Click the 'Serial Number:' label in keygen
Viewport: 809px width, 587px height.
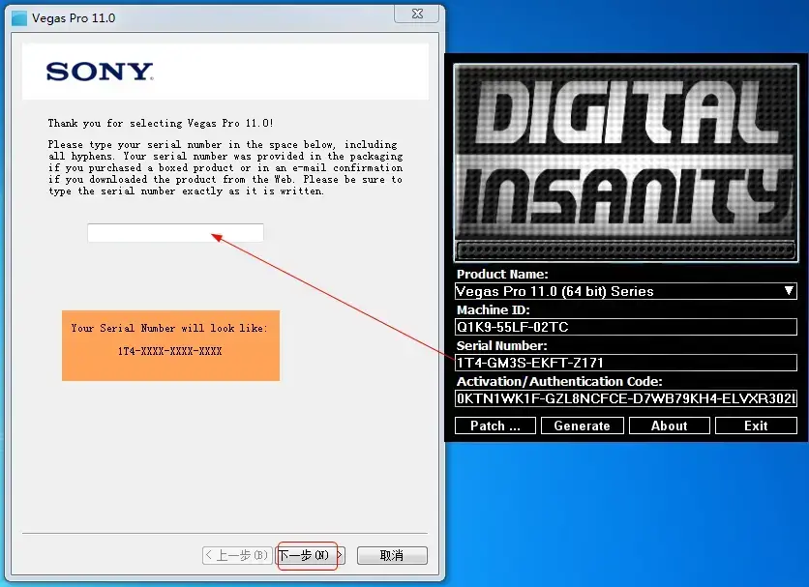501,345
